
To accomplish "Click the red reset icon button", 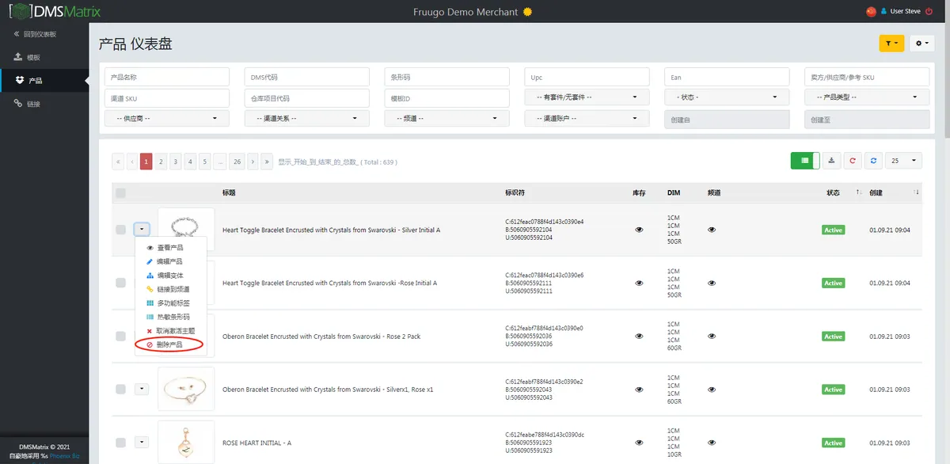I will click(853, 161).
